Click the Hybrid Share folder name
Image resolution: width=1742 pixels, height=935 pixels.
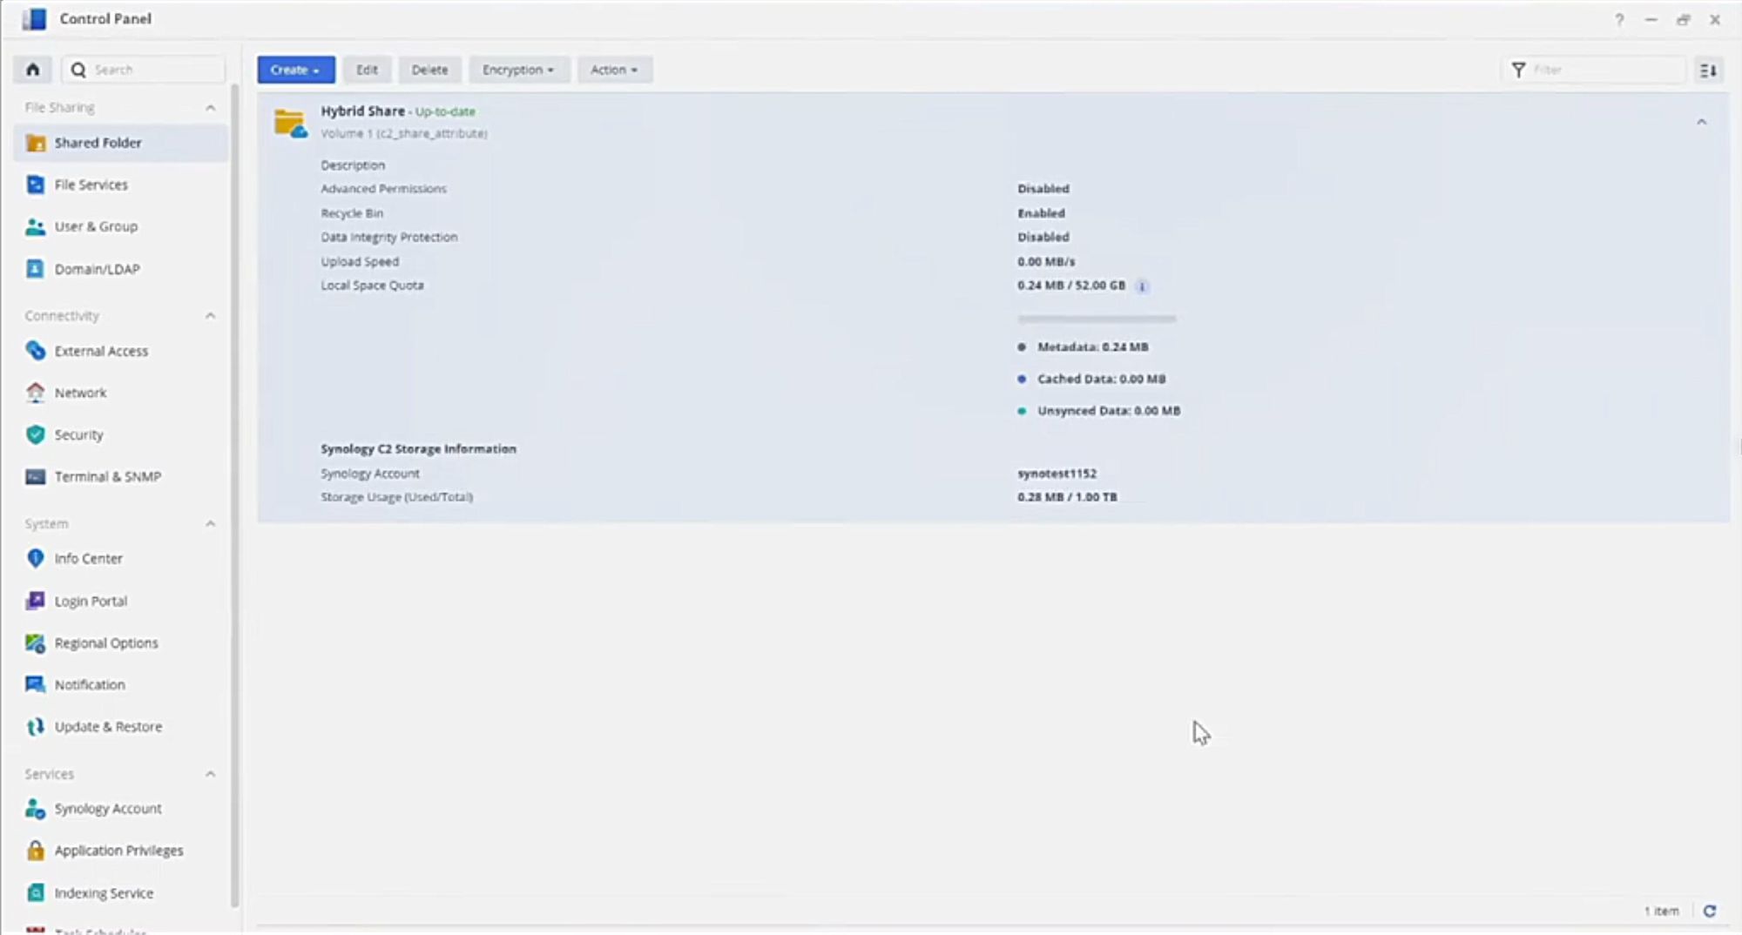point(362,111)
